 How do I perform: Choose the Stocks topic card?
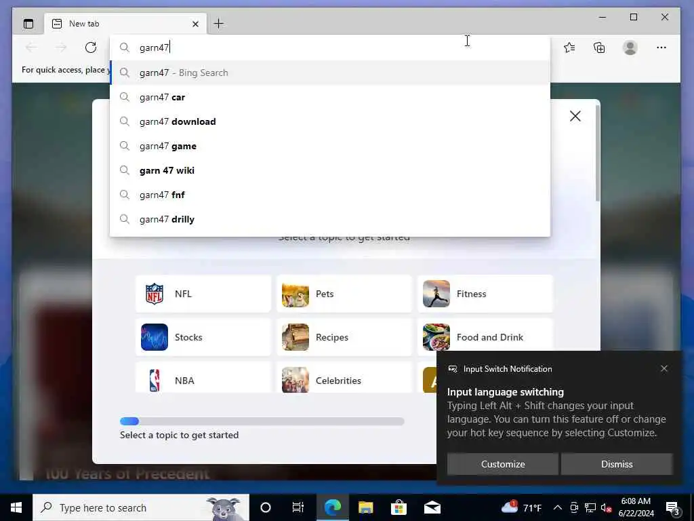(203, 337)
